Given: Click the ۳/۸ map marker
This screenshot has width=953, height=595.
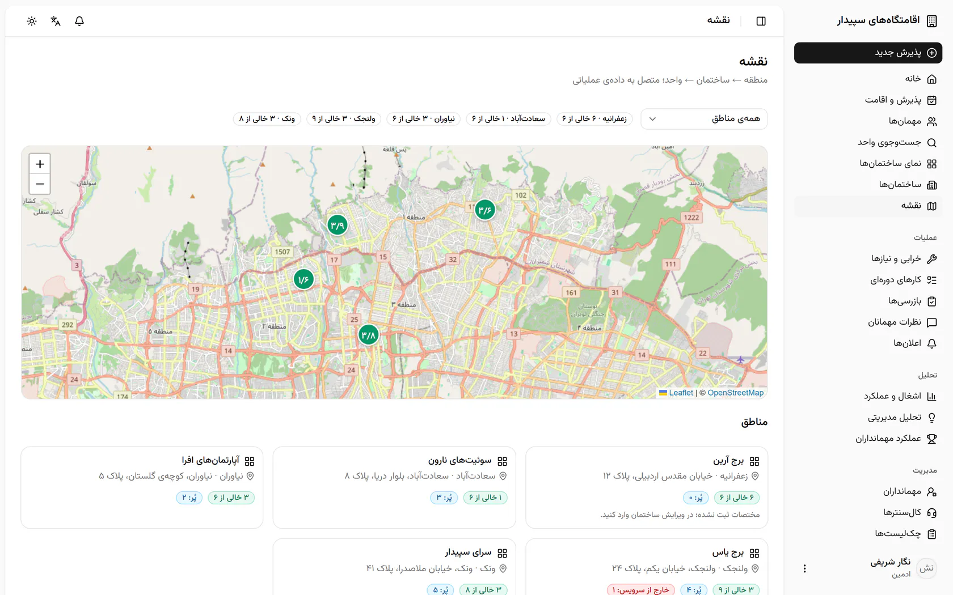Looking at the screenshot, I should (x=369, y=335).
